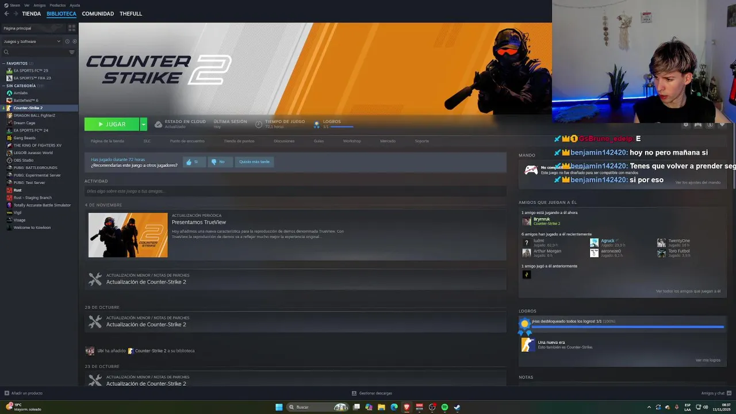Open Ver los ajustes del mando link
736x414 pixels.
(698, 182)
